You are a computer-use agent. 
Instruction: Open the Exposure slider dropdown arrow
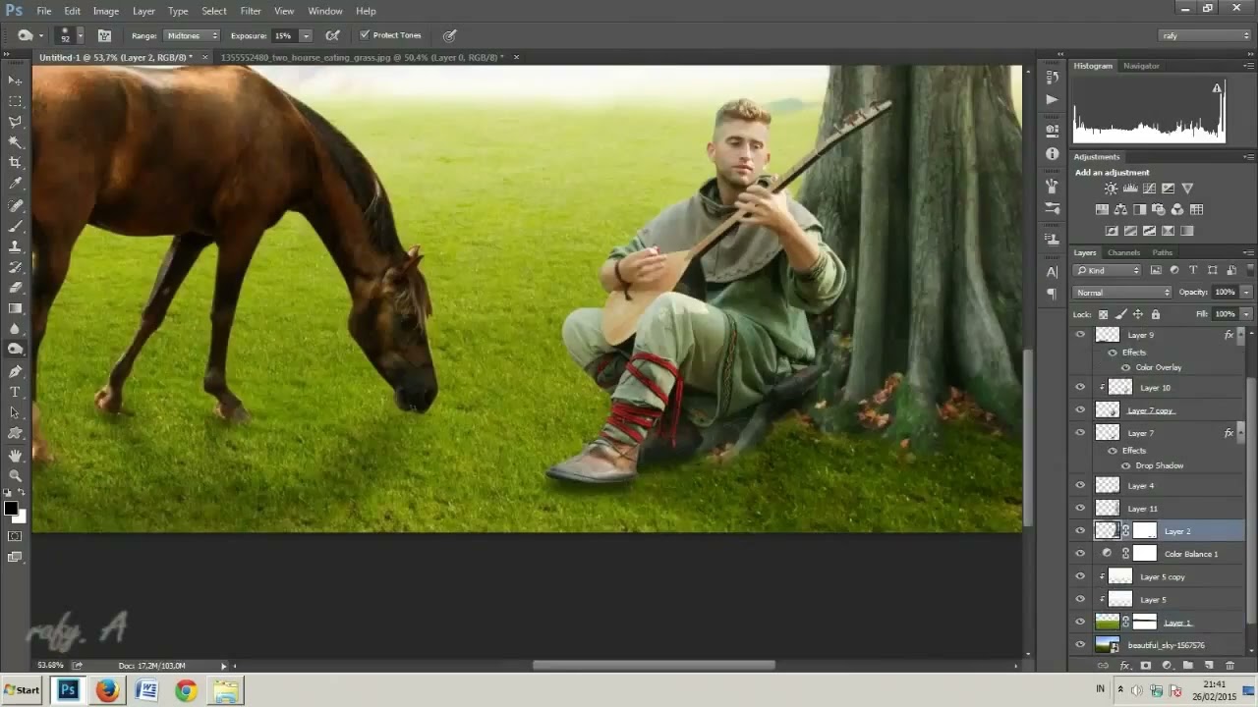pyautogui.click(x=306, y=35)
